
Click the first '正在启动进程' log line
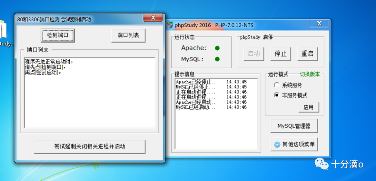tap(211, 92)
